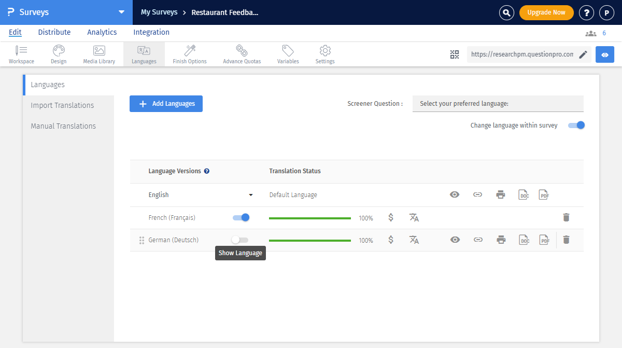Viewport: 622px width, 348px height.
Task: Click the German translation progress bar
Action: click(x=310, y=240)
